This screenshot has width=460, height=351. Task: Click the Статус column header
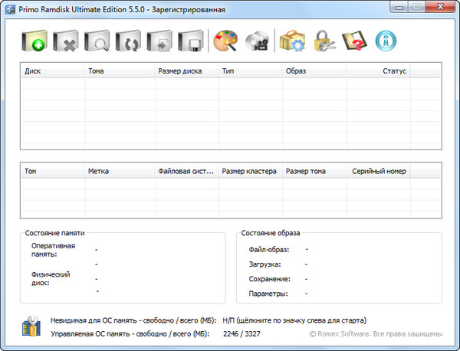378,71
